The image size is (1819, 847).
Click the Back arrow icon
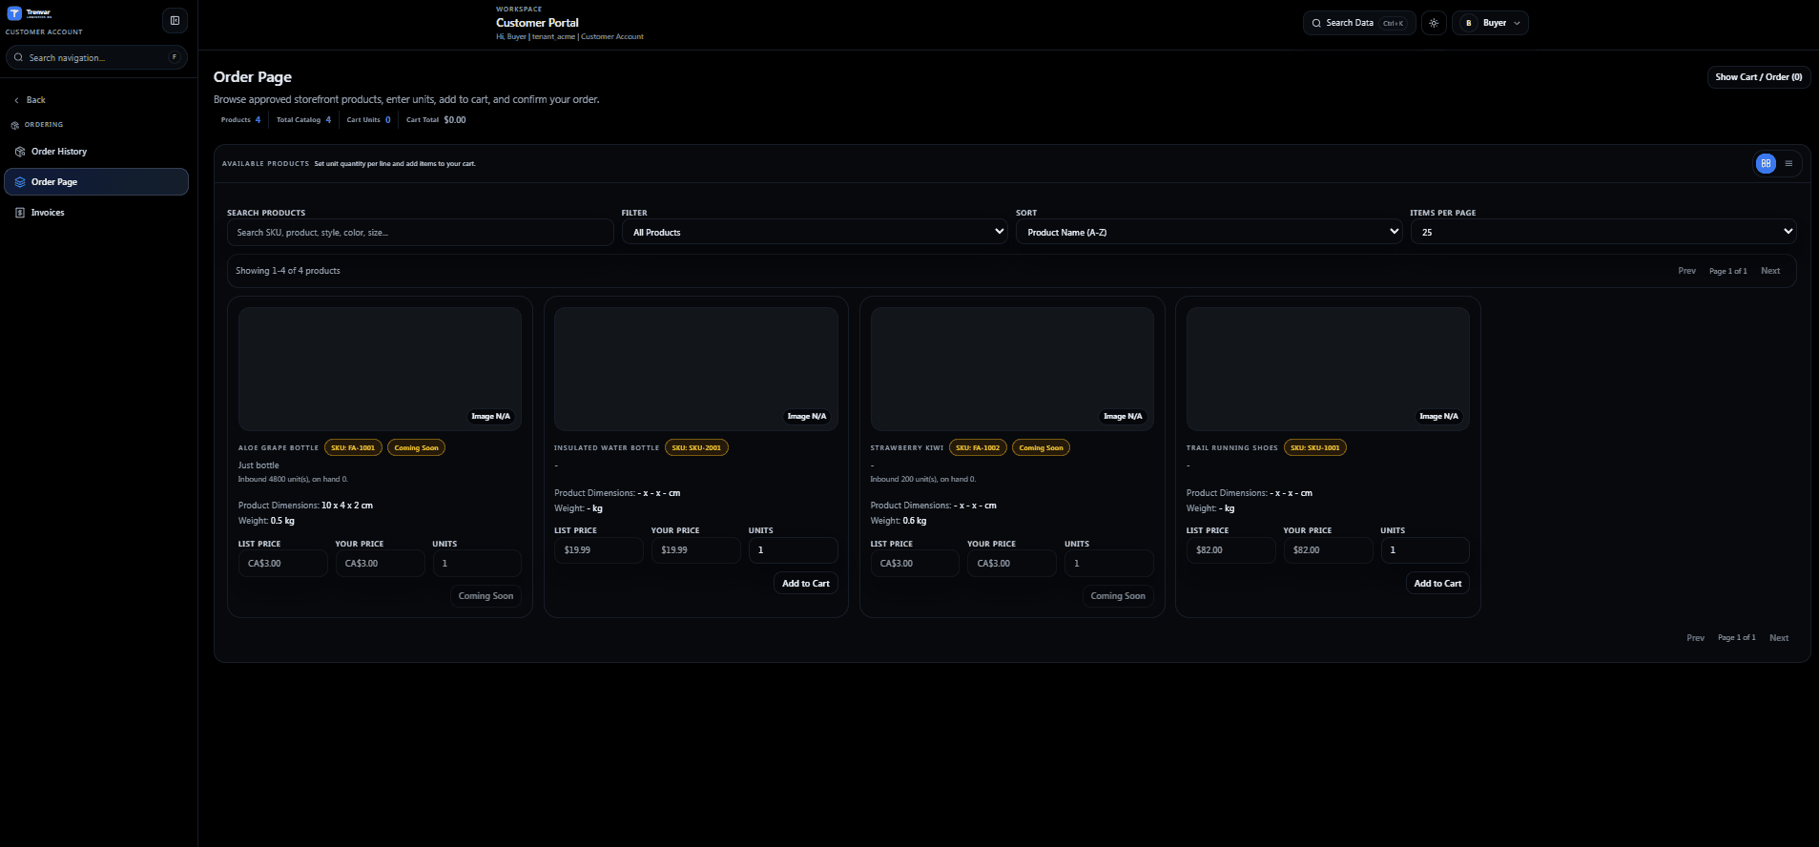click(x=16, y=100)
